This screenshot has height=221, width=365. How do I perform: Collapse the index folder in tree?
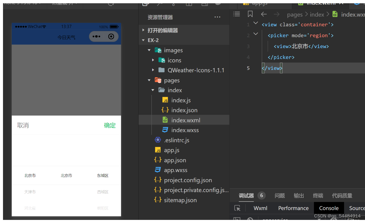pyautogui.click(x=153, y=90)
